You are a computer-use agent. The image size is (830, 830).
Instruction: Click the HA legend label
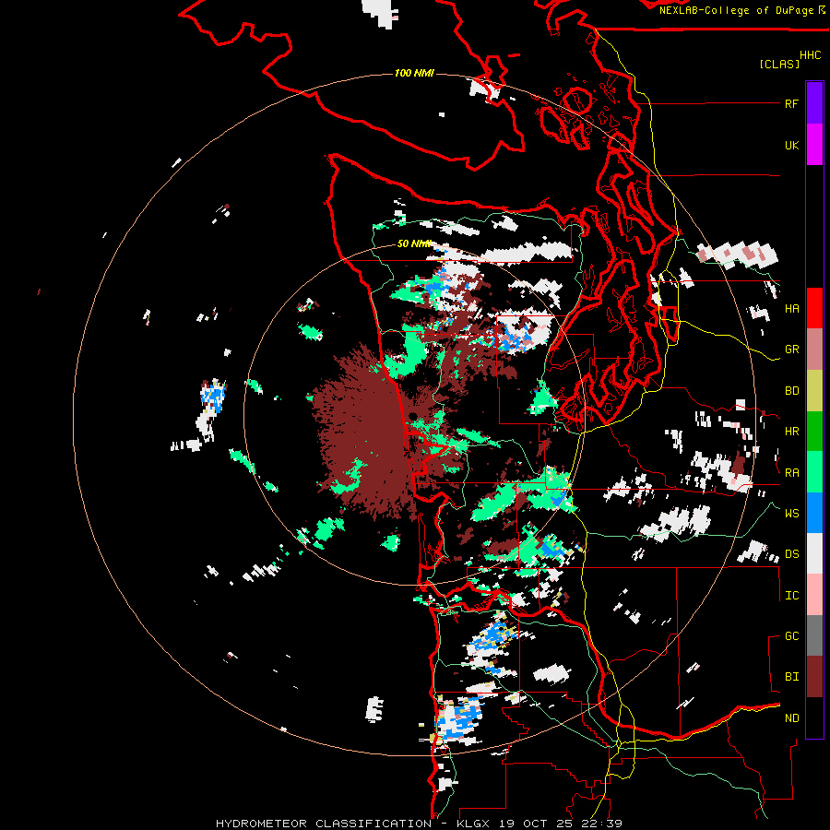click(791, 309)
